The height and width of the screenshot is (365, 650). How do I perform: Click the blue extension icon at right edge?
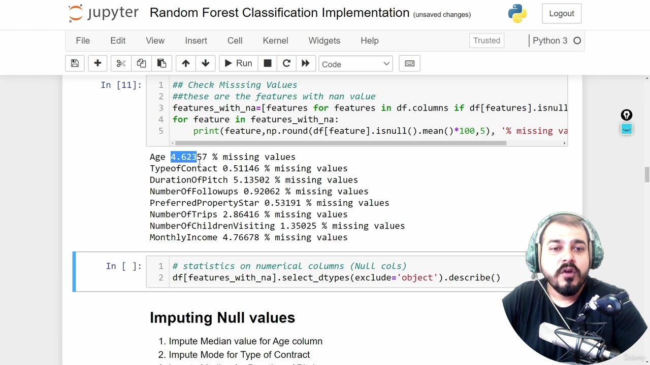tap(627, 129)
